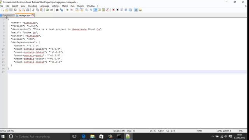Open the command prompt window on taskbar
The width and height of the screenshot is (249, 140).
click(119, 136)
